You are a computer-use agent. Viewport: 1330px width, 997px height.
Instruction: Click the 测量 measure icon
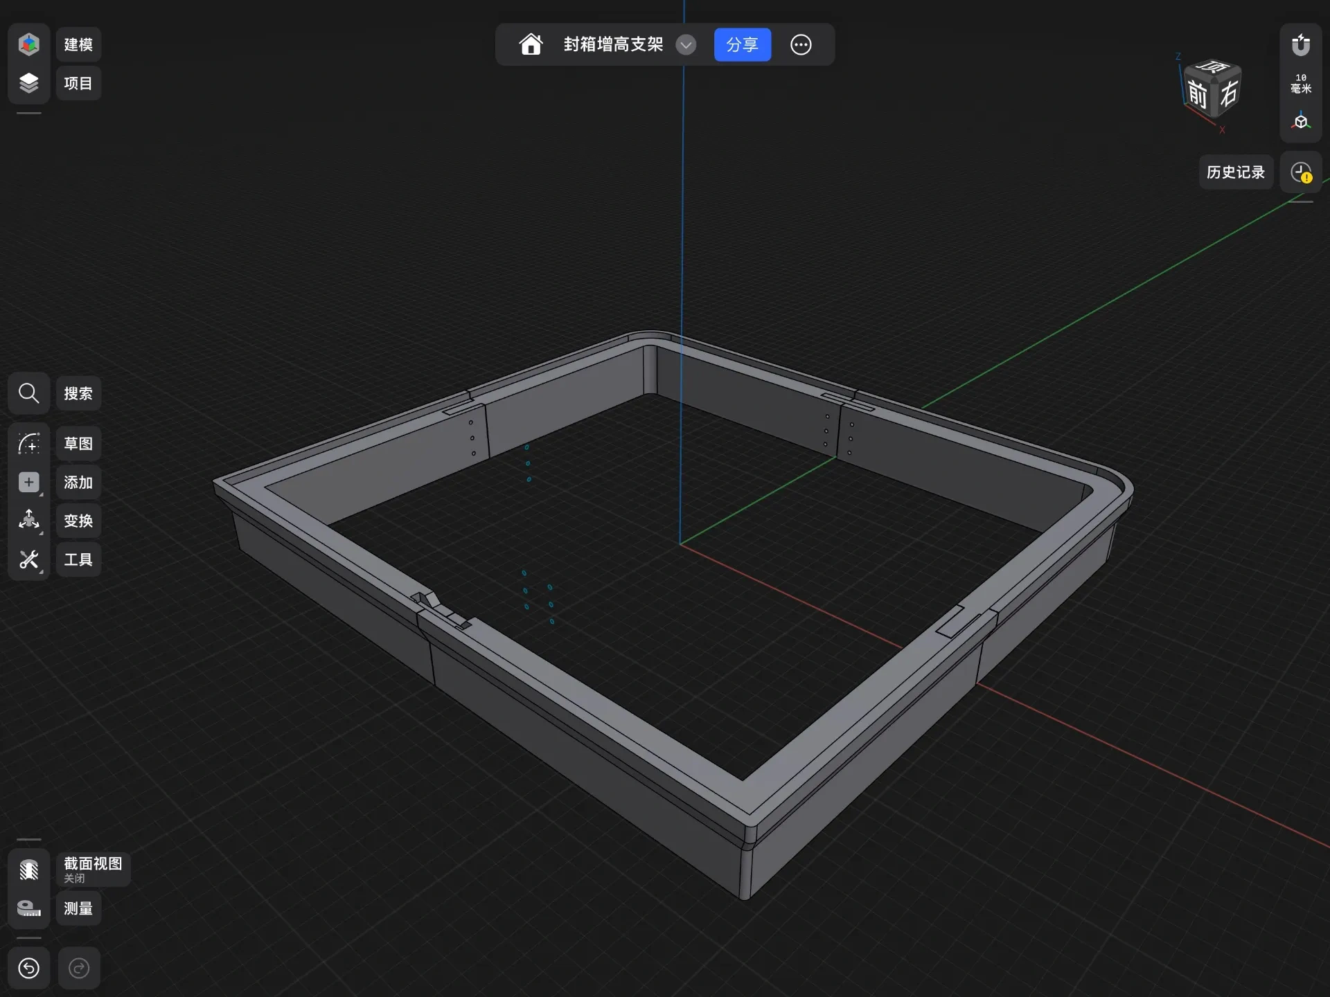[28, 908]
